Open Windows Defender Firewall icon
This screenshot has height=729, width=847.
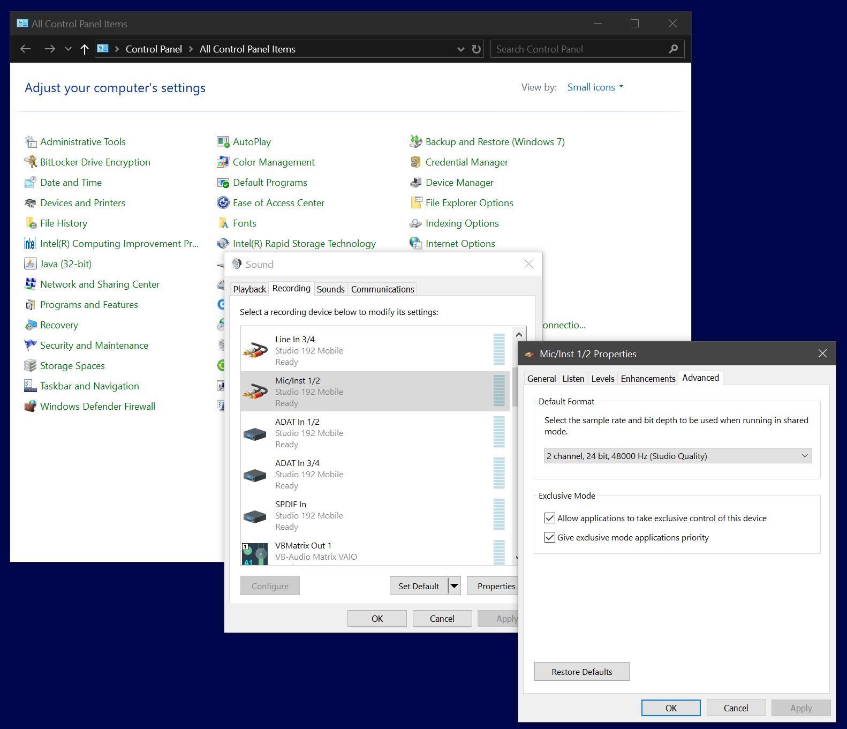31,407
